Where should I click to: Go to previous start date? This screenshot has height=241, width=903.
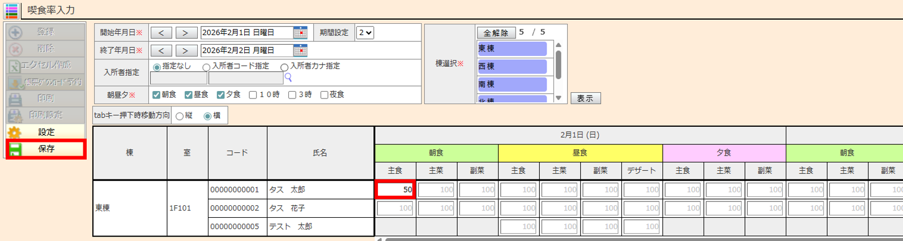(x=161, y=33)
